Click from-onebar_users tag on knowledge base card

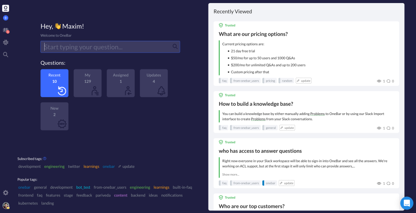click(245, 128)
